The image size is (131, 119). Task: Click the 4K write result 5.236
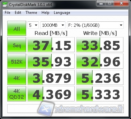pyautogui.click(x=100, y=77)
